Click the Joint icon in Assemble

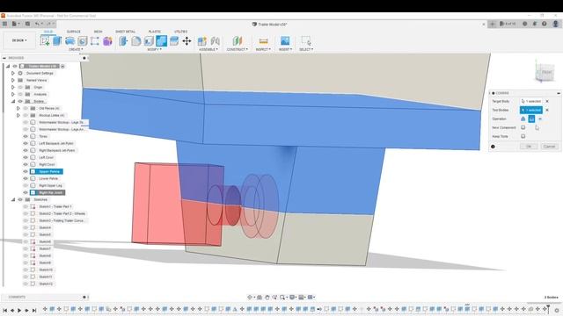215,41
